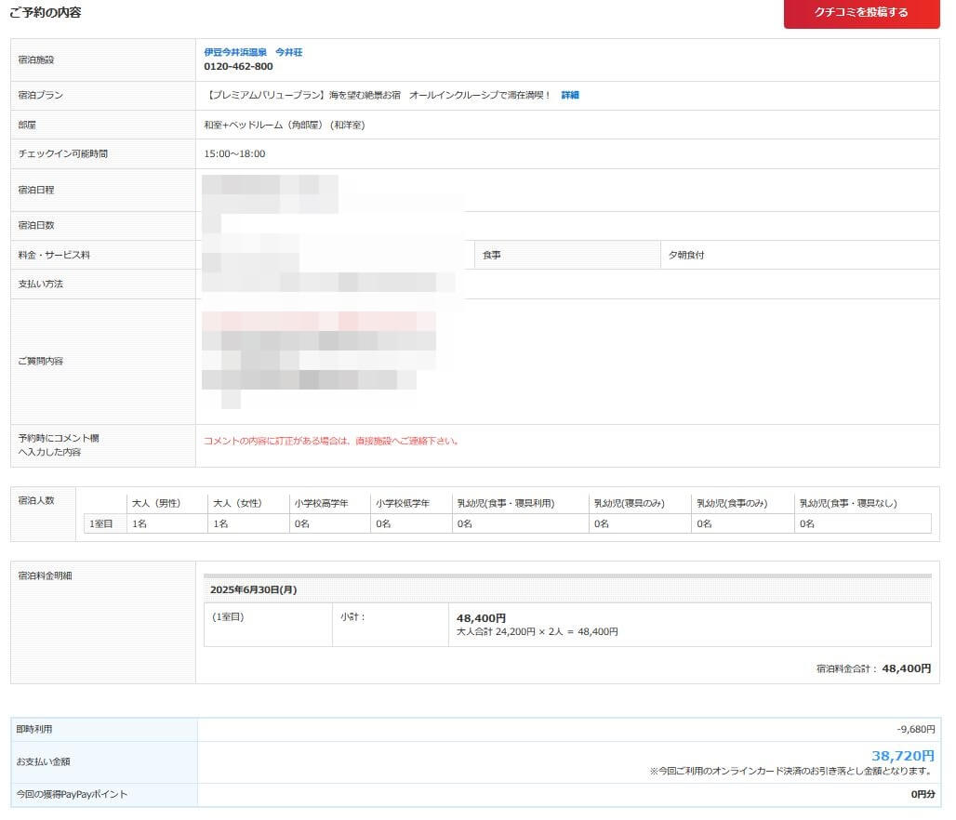The width and height of the screenshot is (956, 820).
Task: Open the 伊豆今井浜温泉 今井荘 hotel link
Action: tap(253, 52)
